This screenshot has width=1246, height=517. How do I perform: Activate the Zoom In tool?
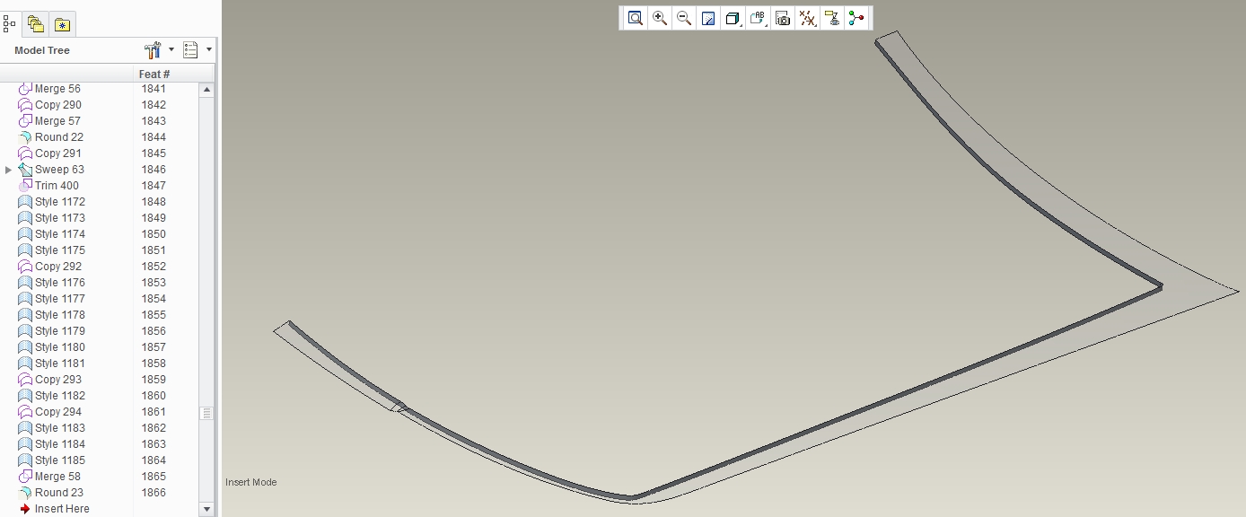tap(660, 18)
